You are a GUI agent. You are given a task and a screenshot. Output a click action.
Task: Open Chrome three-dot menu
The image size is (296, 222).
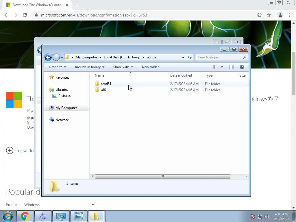pos(290,15)
